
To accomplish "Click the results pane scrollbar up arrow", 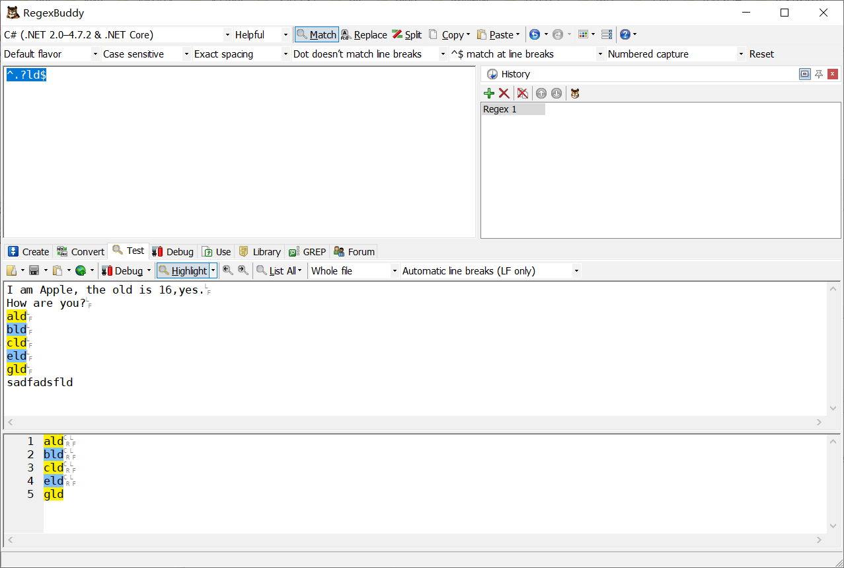I will [x=833, y=441].
